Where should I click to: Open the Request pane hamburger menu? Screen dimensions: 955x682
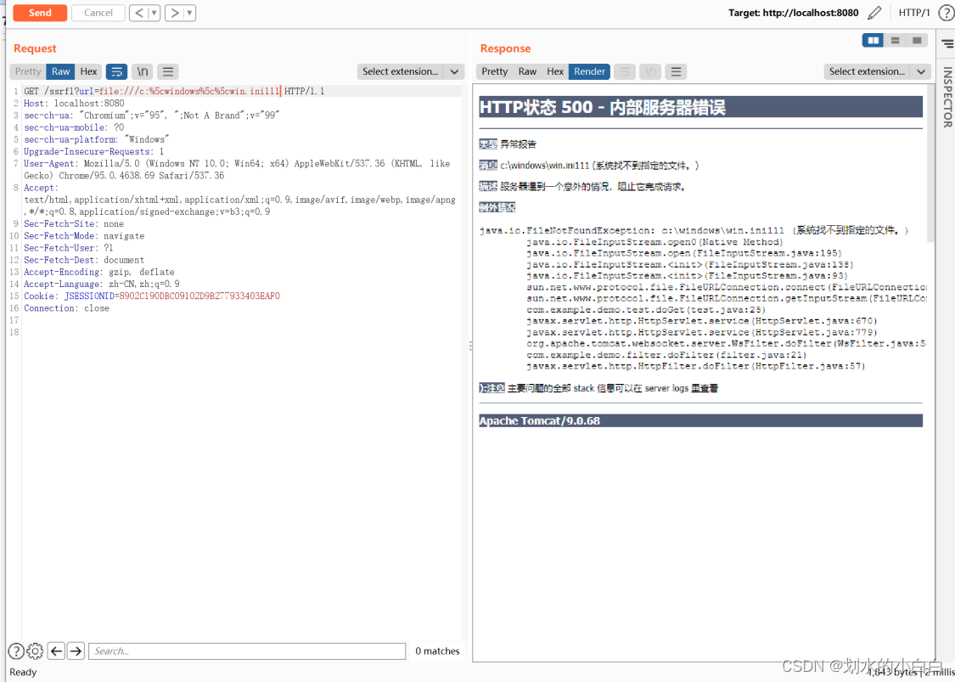pos(168,71)
